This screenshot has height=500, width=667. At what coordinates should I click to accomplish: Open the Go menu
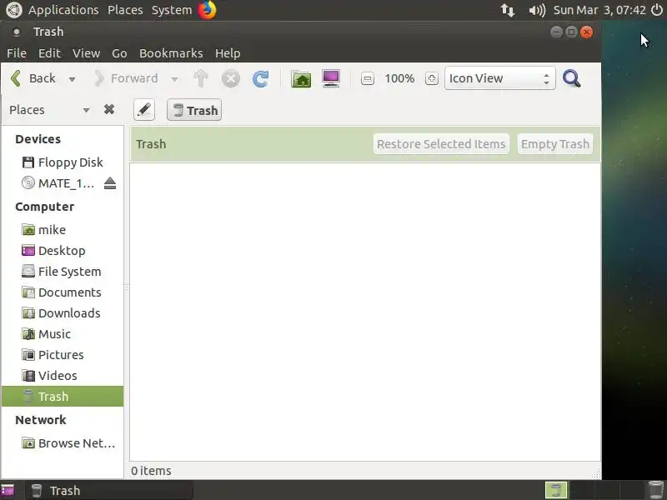(x=119, y=53)
